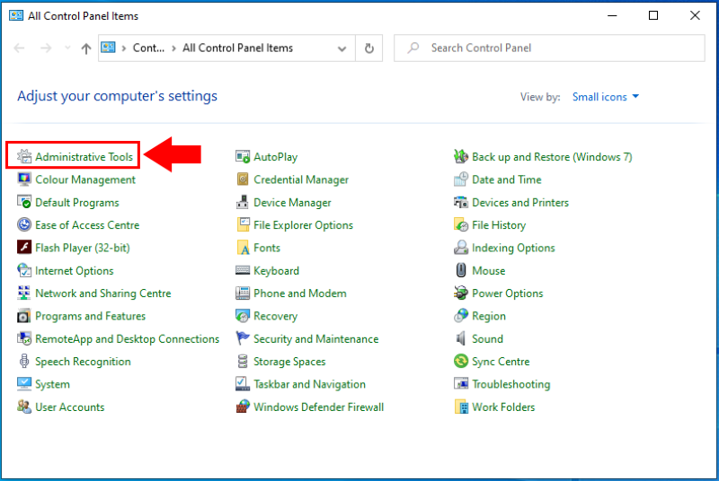Click the Control Panel icon in address bar
The height and width of the screenshot is (481, 719).
click(108, 48)
